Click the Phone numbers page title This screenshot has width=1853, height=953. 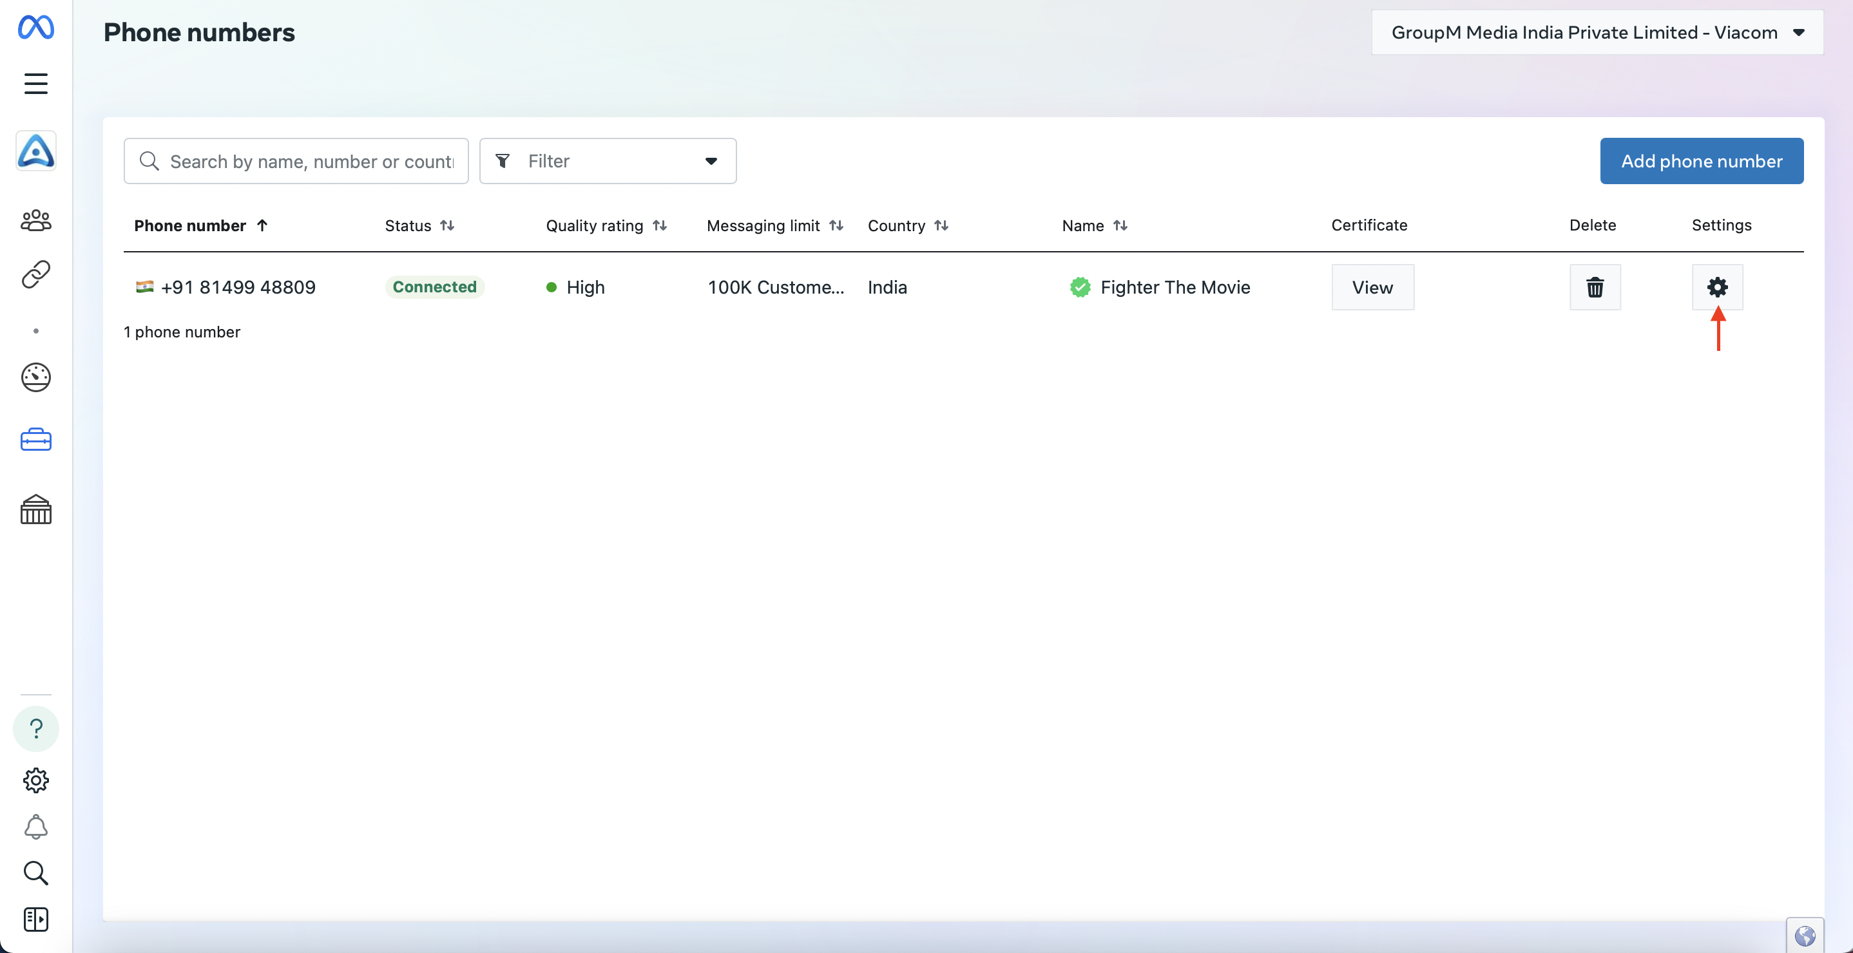coord(199,32)
